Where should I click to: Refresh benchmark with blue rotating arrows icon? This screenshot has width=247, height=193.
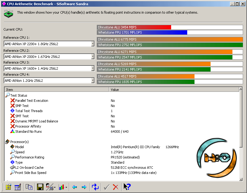click(x=95, y=187)
